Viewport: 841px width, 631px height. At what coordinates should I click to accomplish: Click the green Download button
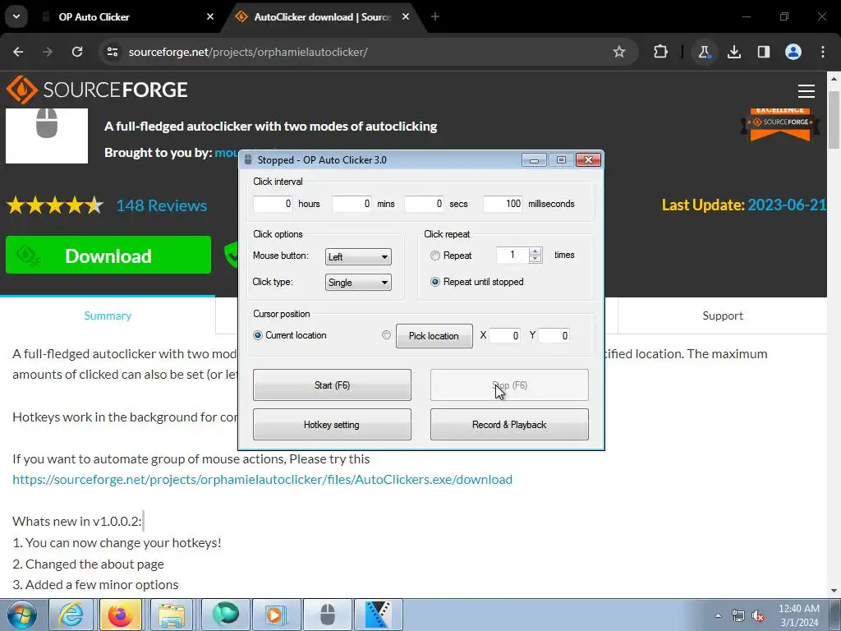pyautogui.click(x=108, y=256)
